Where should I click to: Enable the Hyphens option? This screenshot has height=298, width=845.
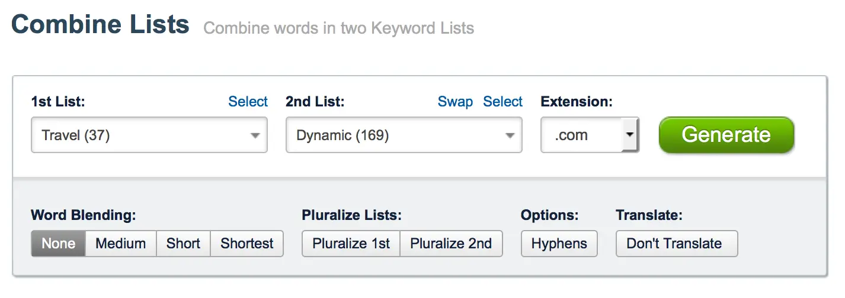[x=559, y=244]
